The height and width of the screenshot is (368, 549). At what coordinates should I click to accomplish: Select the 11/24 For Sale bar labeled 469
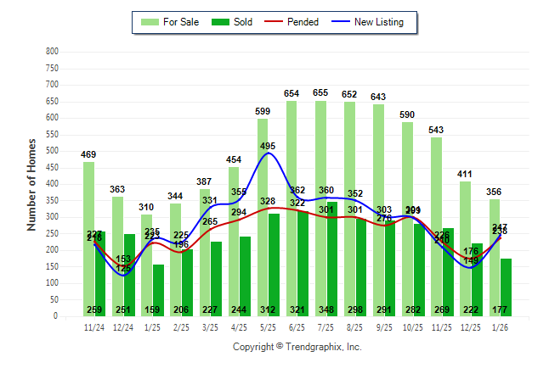coord(88,239)
